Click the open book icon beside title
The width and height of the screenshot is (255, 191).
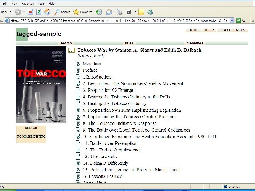point(72,50)
